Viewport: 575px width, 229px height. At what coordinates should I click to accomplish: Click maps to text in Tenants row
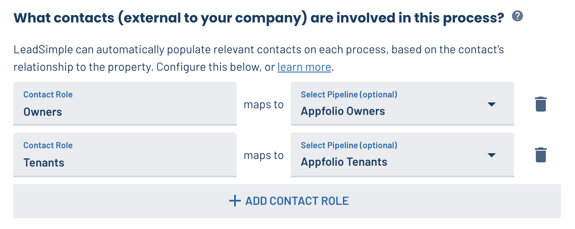[x=264, y=155]
